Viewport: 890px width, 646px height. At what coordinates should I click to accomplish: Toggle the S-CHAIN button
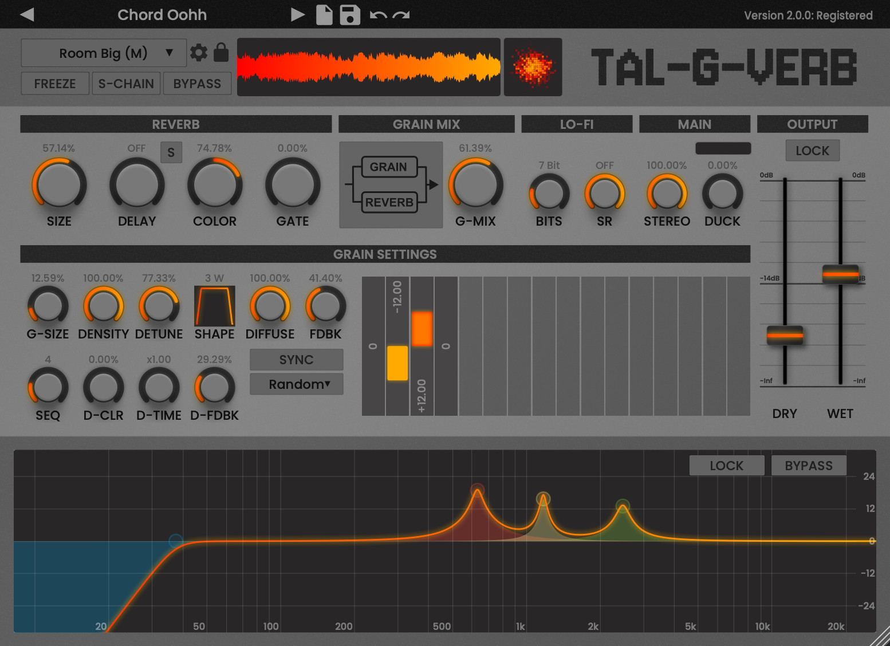click(126, 84)
